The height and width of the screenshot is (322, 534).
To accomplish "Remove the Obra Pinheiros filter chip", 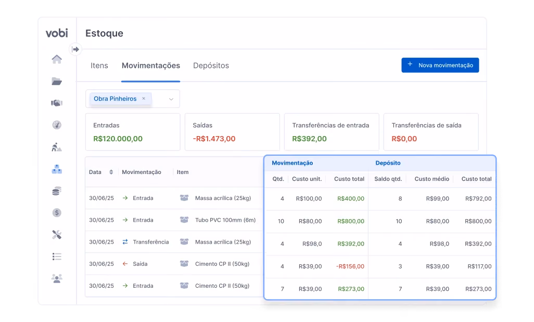I will [x=144, y=99].
